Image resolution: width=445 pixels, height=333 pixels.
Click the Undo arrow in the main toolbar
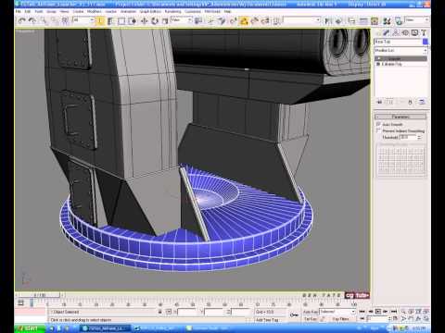tap(21, 20)
